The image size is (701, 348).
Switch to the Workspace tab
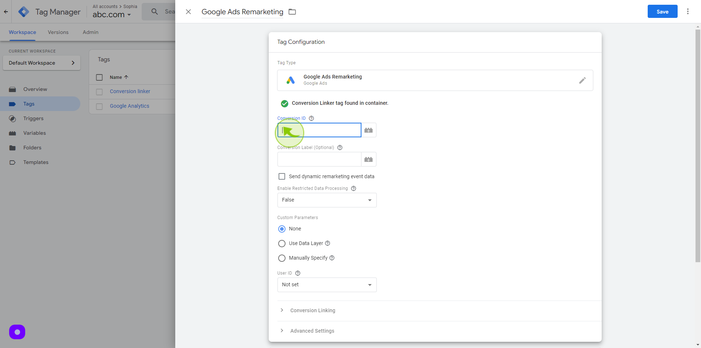click(x=22, y=32)
